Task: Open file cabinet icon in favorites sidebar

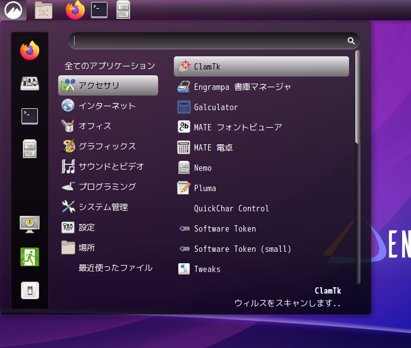Action: coord(30,149)
